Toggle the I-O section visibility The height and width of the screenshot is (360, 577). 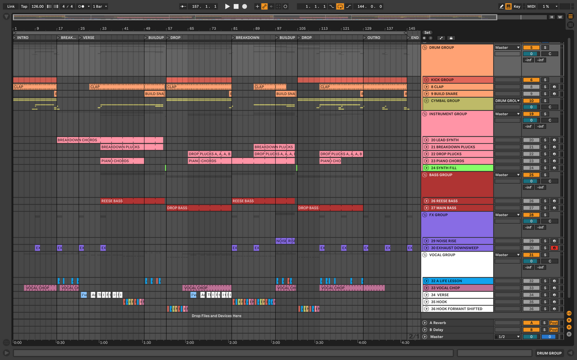(569, 313)
